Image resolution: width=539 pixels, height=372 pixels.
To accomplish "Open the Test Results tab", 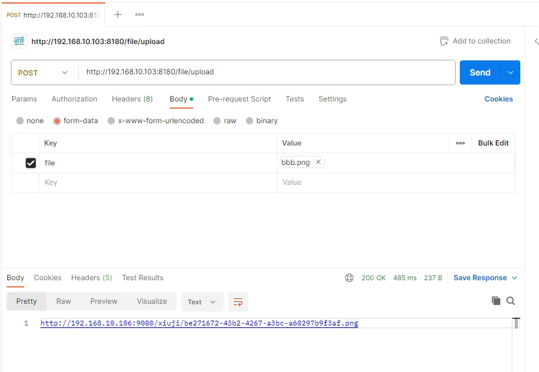I will [143, 278].
